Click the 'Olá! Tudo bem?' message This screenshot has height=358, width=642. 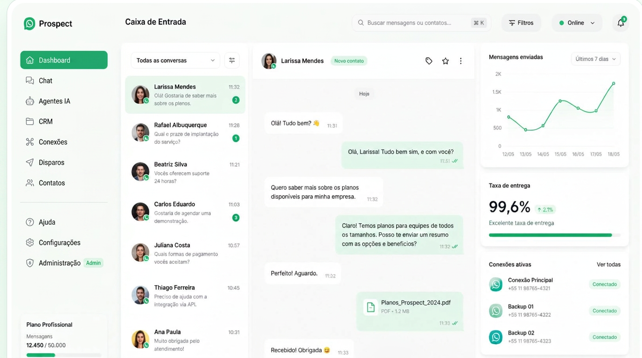(303, 124)
